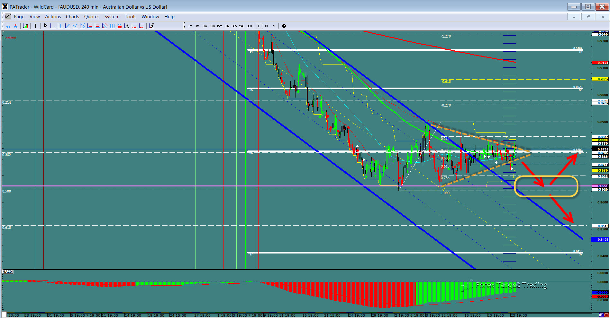Click the red up-arrow zoom icon in toolbar
Screen dimensions: 610x318
(15, 26)
